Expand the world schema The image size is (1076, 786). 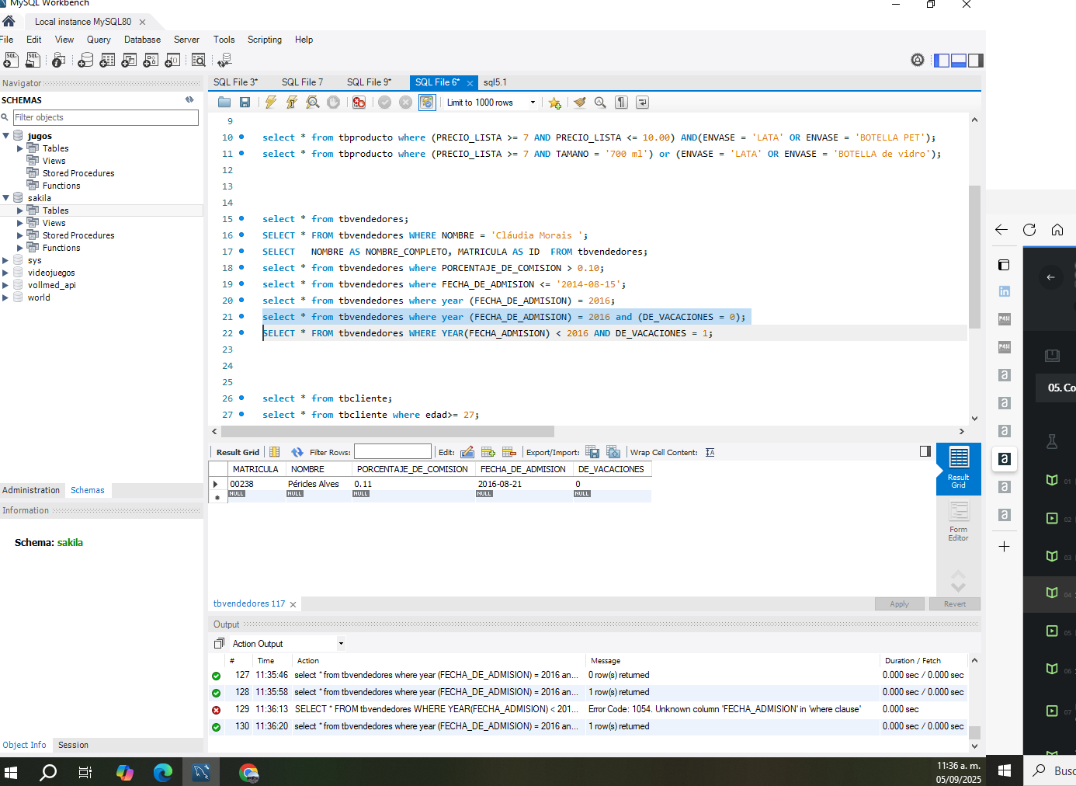coord(5,297)
